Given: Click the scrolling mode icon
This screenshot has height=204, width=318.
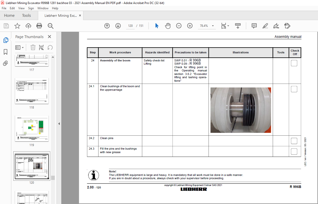Looking at the screenshot, I should (x=238, y=26).
